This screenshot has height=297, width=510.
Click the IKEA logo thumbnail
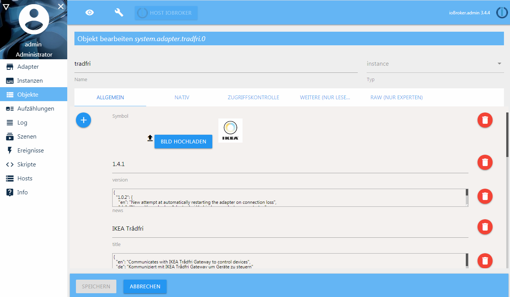(x=230, y=130)
